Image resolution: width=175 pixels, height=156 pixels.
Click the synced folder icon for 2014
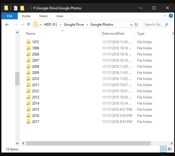(29, 103)
